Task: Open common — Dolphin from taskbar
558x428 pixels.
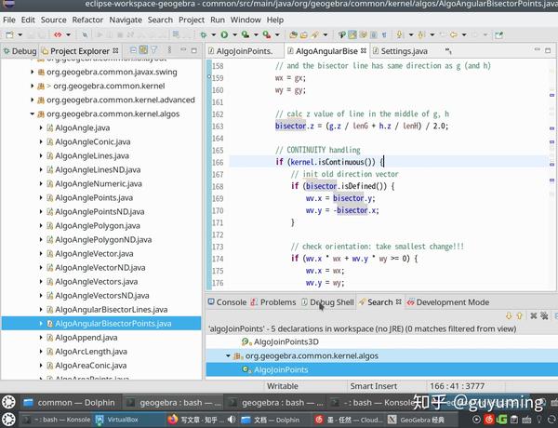Action: pos(70,403)
